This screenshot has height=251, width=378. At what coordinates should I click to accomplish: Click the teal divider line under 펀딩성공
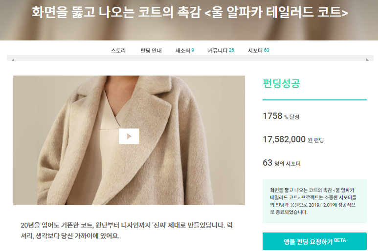pos(314,100)
